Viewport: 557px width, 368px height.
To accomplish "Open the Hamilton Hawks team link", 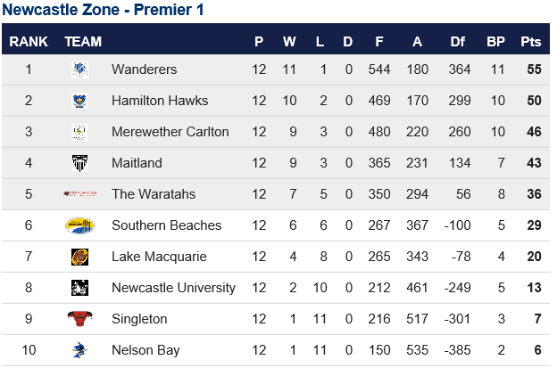I will [160, 101].
